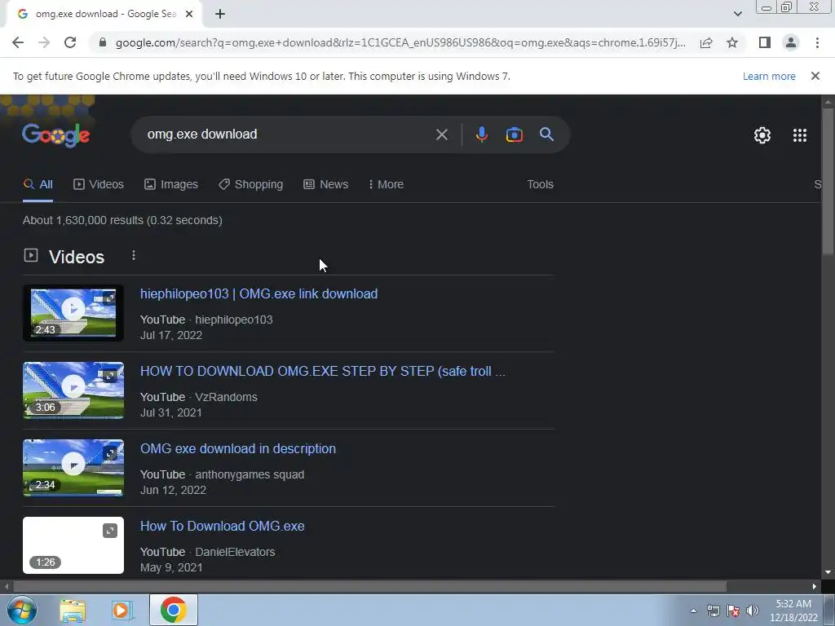Search by image with camera icon

[x=515, y=134]
